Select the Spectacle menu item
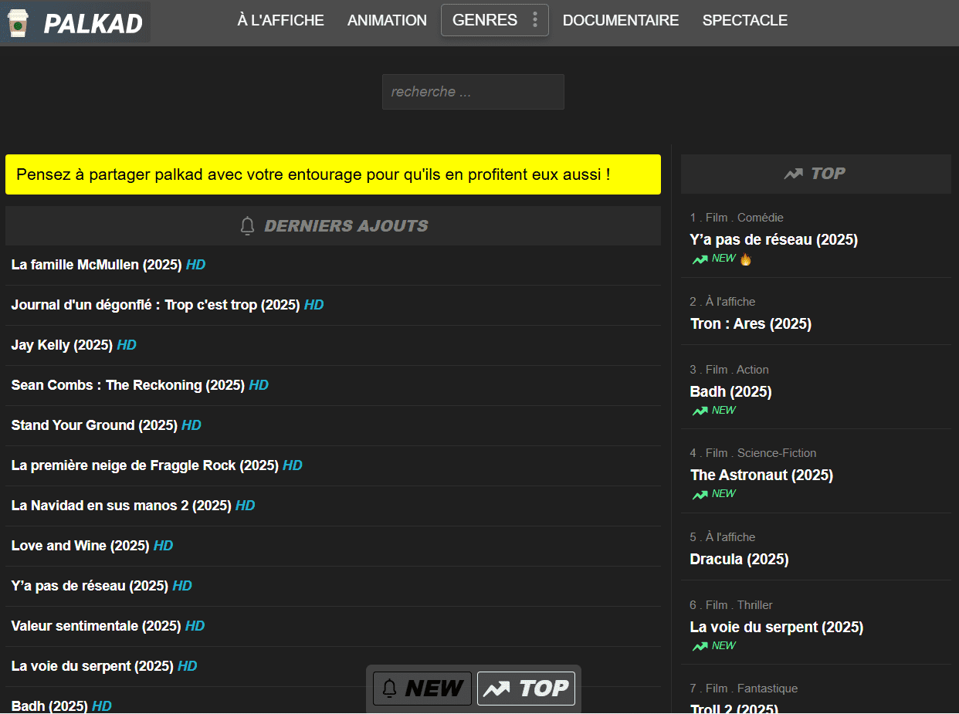The image size is (959, 714). [x=744, y=21]
